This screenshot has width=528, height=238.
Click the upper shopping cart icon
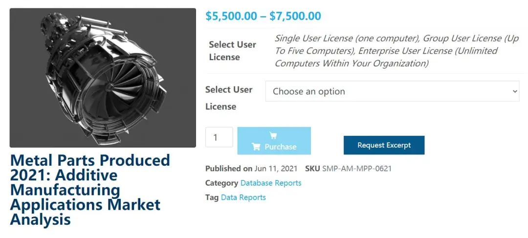point(273,135)
